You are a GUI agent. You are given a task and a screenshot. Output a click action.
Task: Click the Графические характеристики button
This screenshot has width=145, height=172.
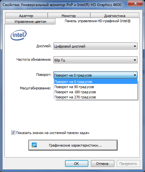(73, 145)
